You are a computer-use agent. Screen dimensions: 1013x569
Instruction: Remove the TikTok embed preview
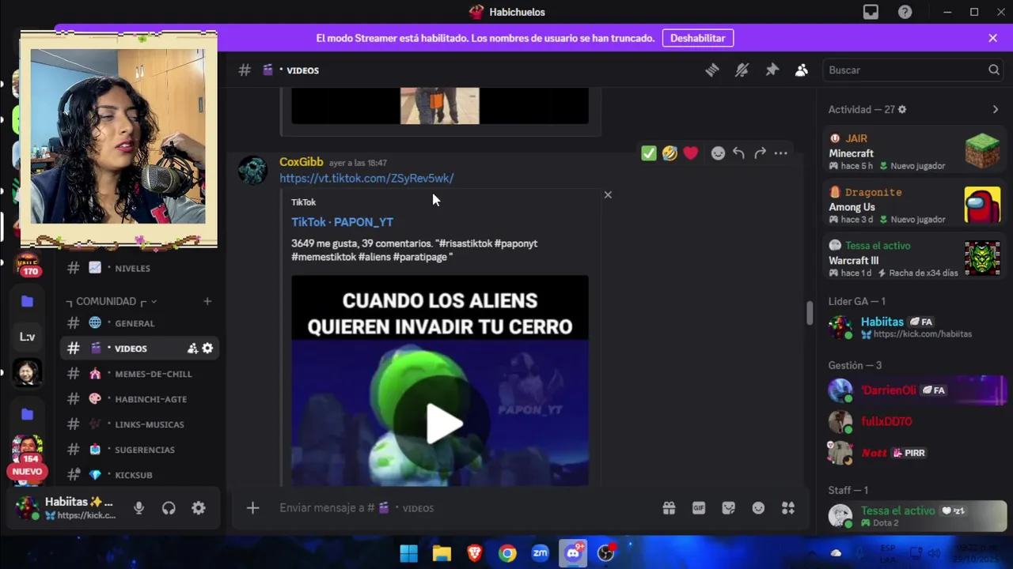608,194
